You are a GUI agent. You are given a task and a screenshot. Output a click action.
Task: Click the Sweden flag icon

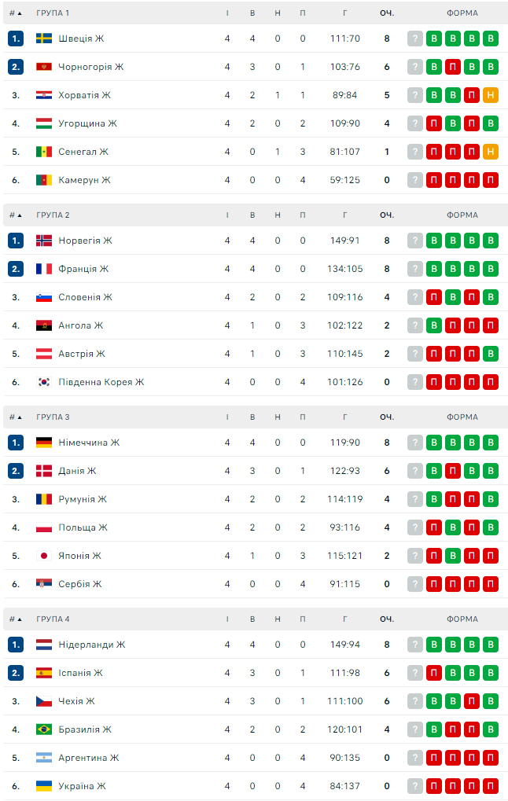click(x=44, y=39)
